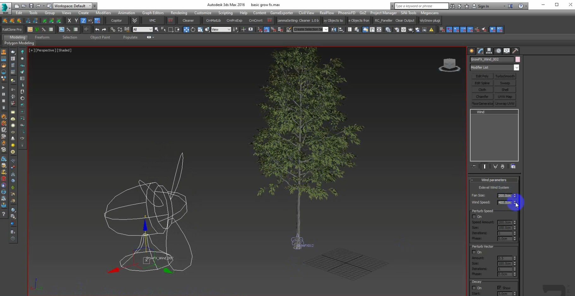Pin the modifier stack
This screenshot has width=575, height=296.
474,166
